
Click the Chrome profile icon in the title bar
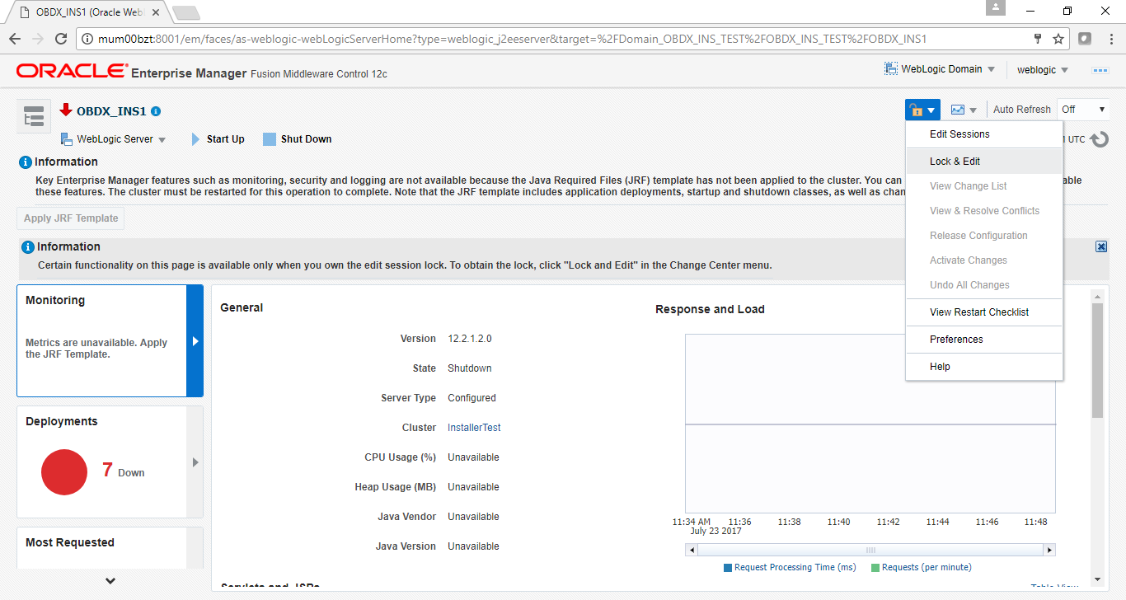[996, 8]
